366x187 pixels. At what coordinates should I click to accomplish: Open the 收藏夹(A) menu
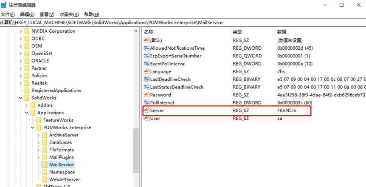[68, 14]
